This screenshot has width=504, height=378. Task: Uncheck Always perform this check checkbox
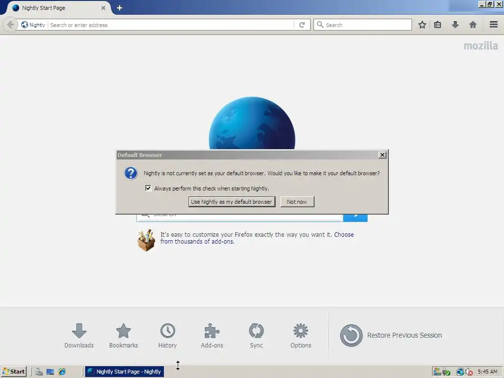[x=148, y=189]
